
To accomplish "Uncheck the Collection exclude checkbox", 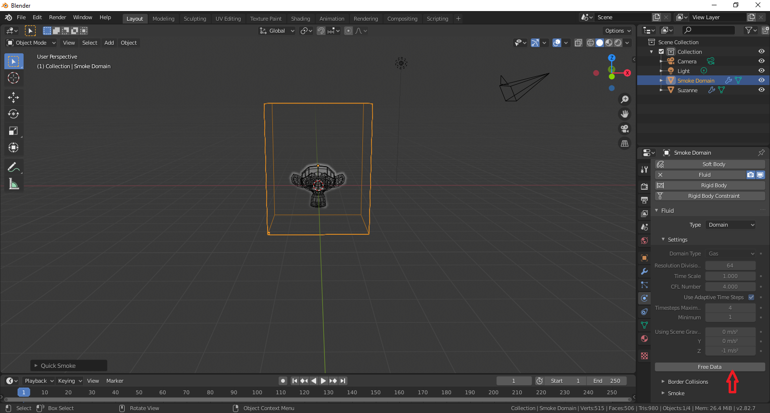I will pos(661,51).
